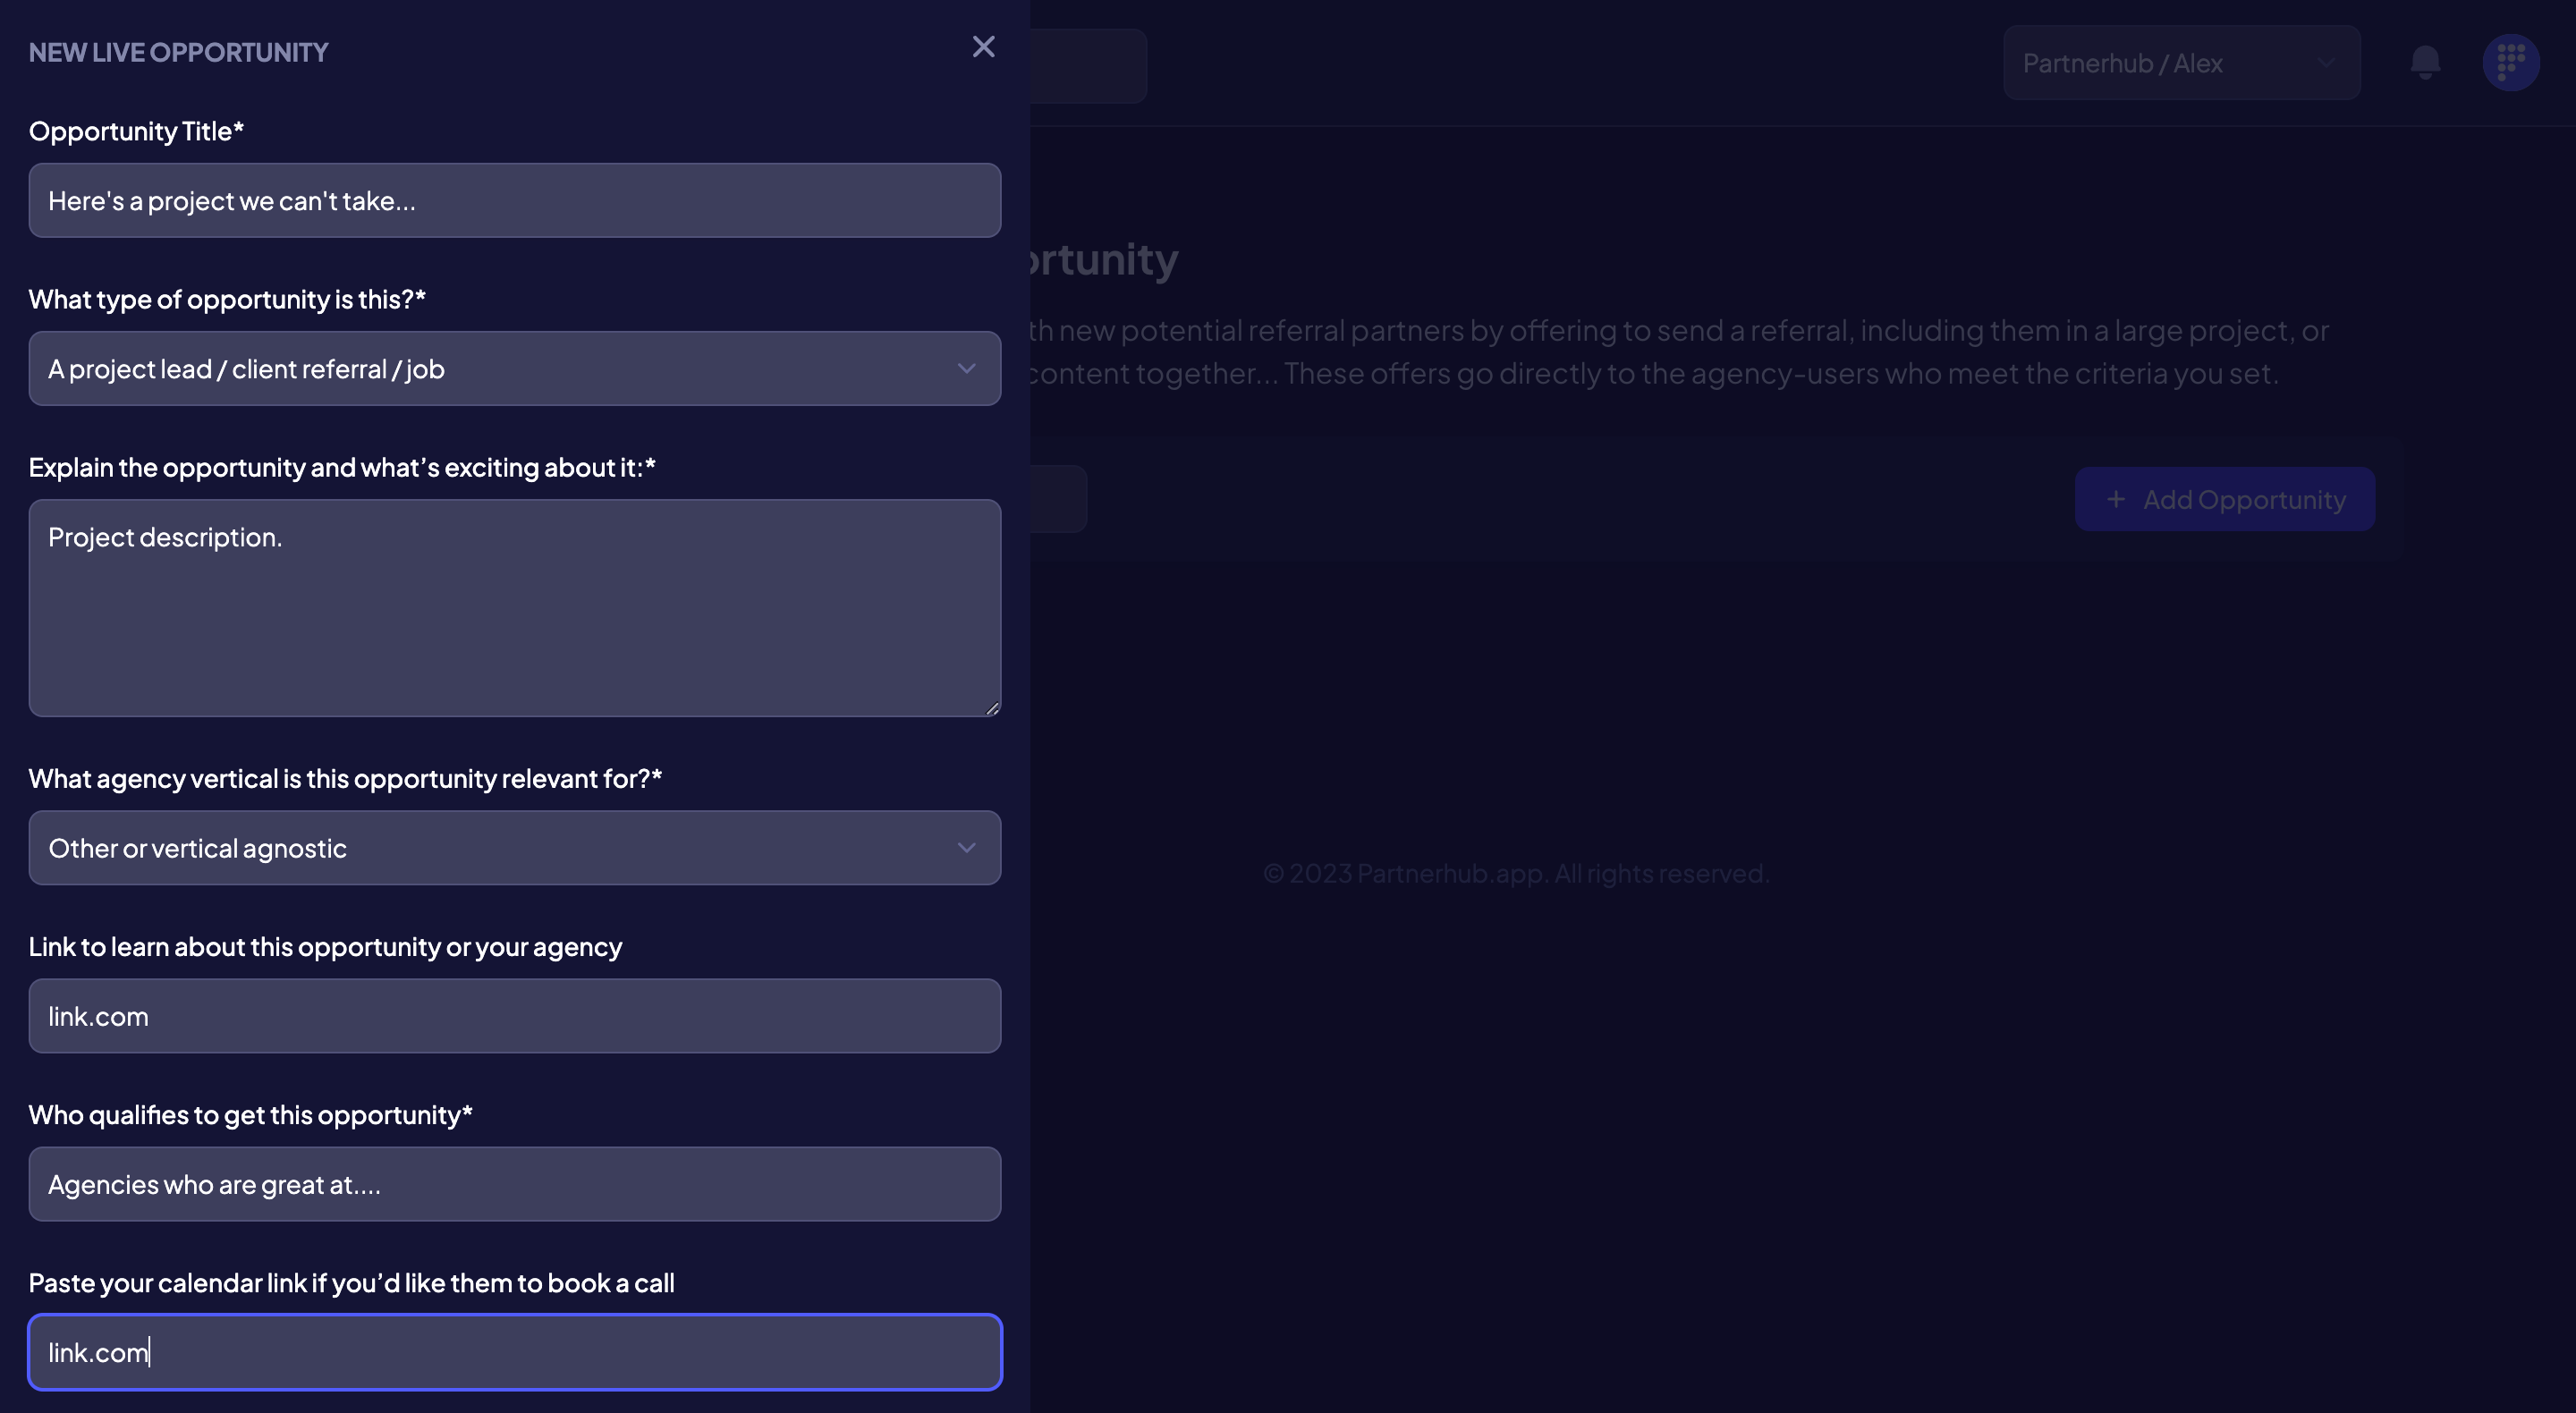The width and height of the screenshot is (2576, 1413).
Task: Open the notifications bell
Action: pos(2425,63)
